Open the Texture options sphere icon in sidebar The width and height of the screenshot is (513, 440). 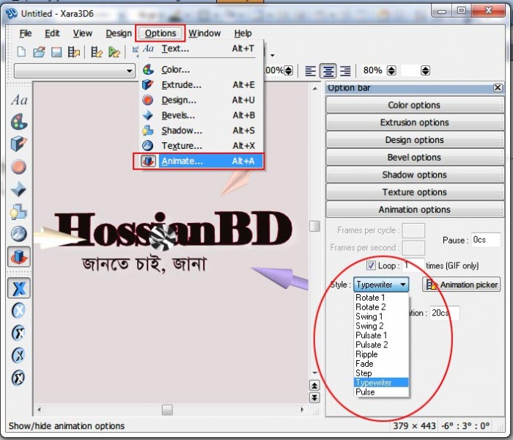click(x=19, y=234)
